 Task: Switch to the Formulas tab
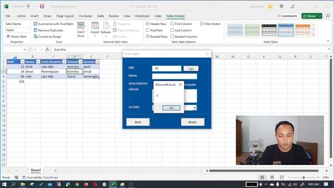(x=86, y=16)
